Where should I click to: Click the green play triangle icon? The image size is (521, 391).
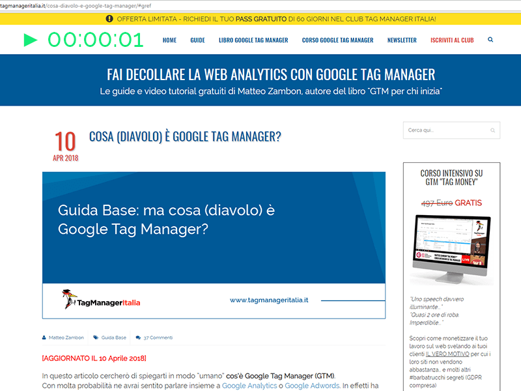(x=31, y=40)
